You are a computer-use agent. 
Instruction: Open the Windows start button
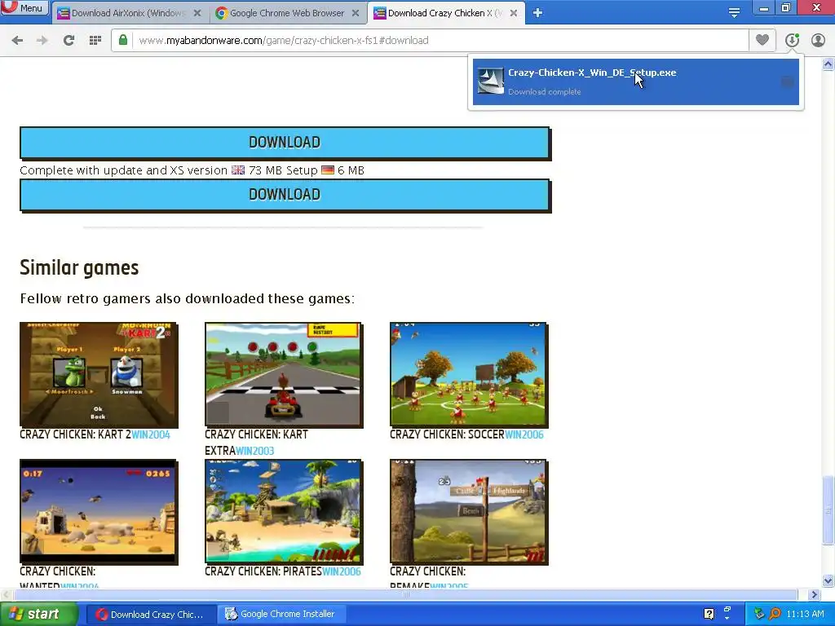coord(39,614)
